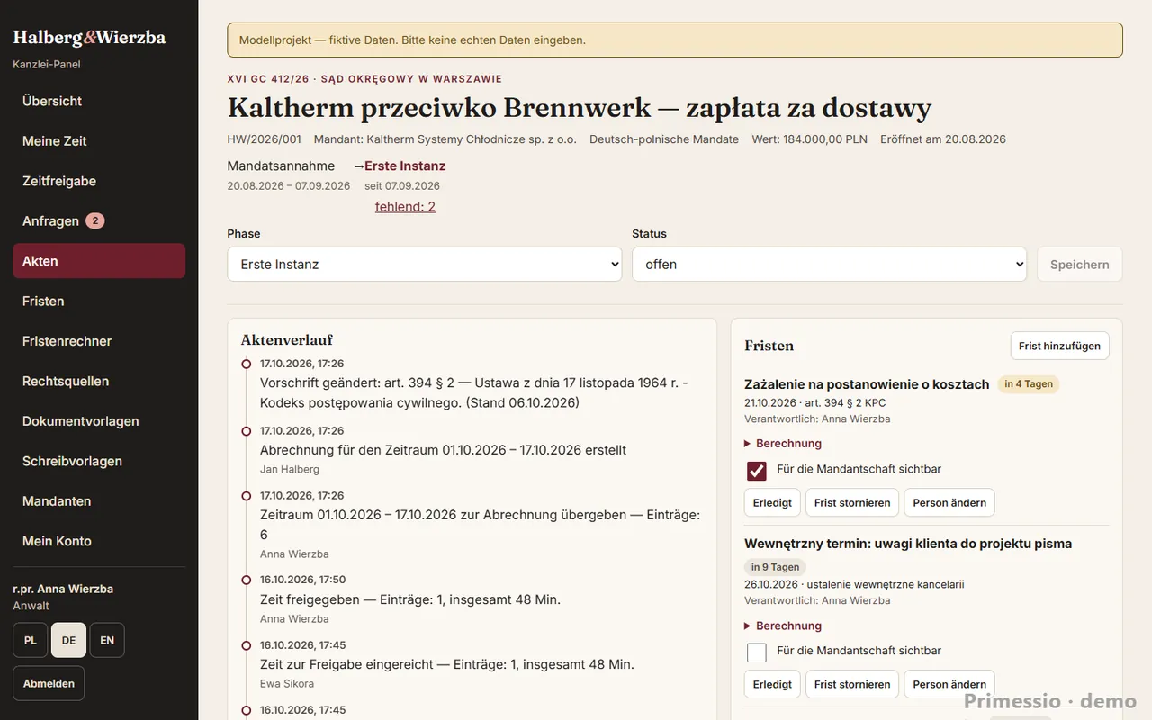Open the Status dropdown showing offen
This screenshot has height=720, width=1152.
[830, 265]
